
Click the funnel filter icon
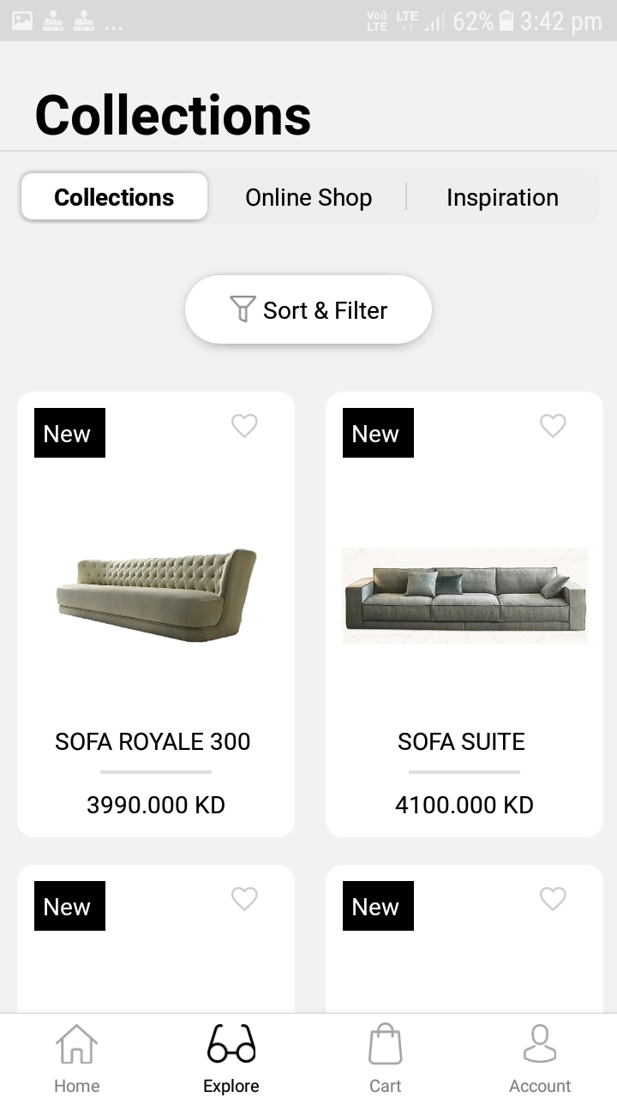(x=243, y=309)
